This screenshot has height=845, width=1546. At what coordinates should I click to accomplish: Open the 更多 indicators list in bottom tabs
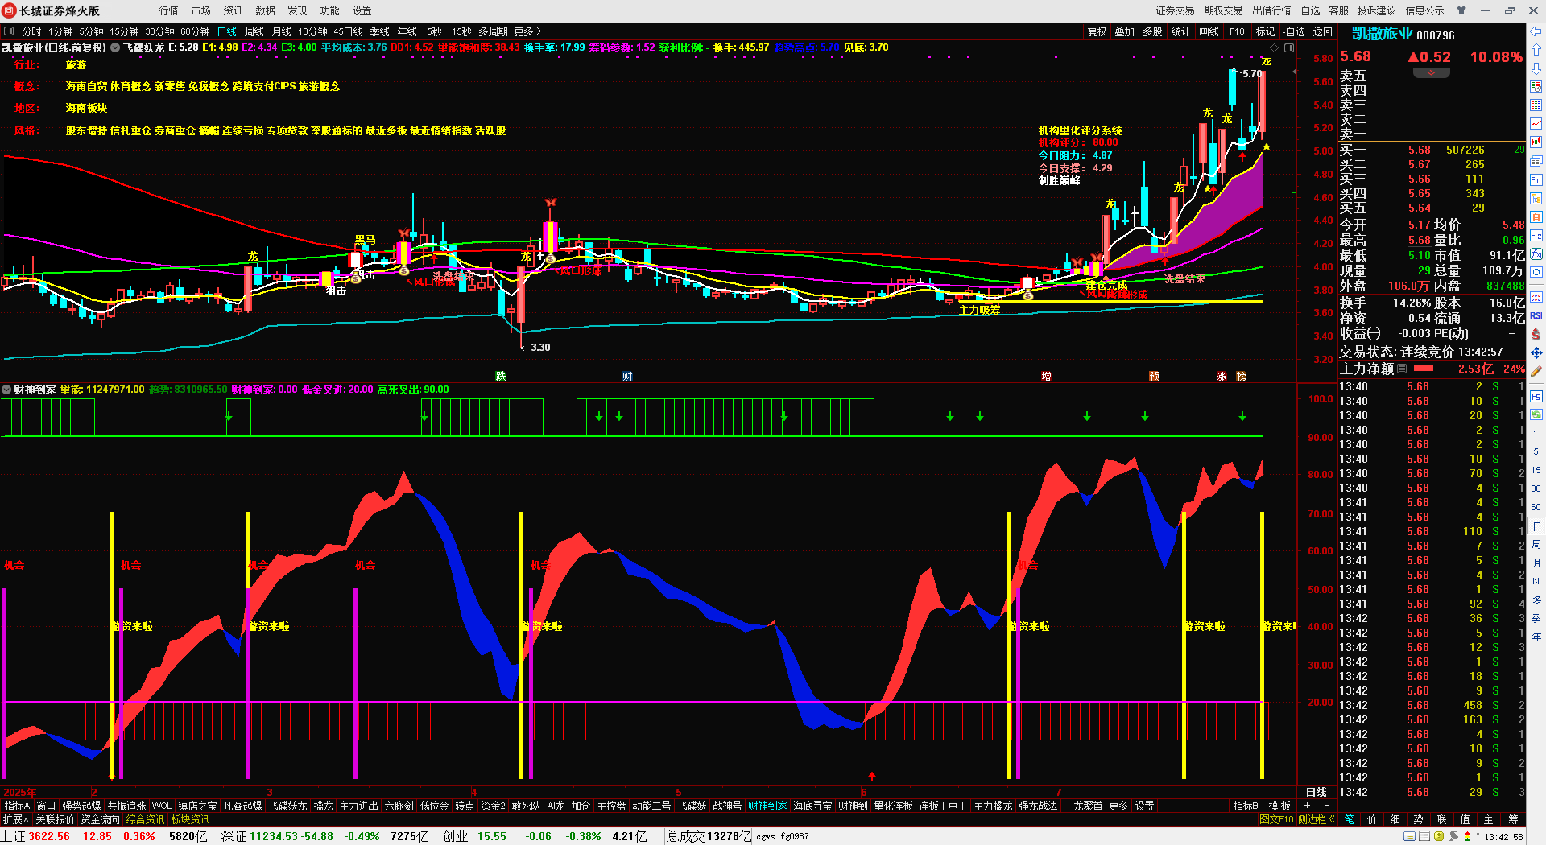pyautogui.click(x=1118, y=806)
